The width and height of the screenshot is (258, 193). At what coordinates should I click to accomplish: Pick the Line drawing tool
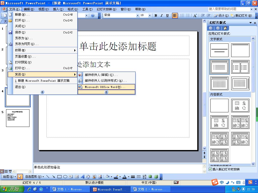tap(48, 177)
